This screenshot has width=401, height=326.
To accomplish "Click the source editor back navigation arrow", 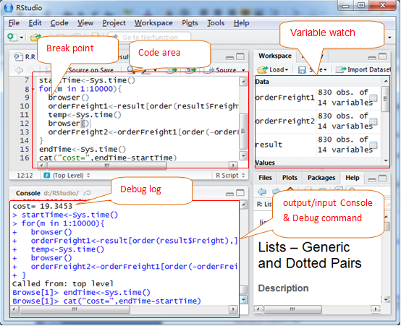I will coord(19,69).
